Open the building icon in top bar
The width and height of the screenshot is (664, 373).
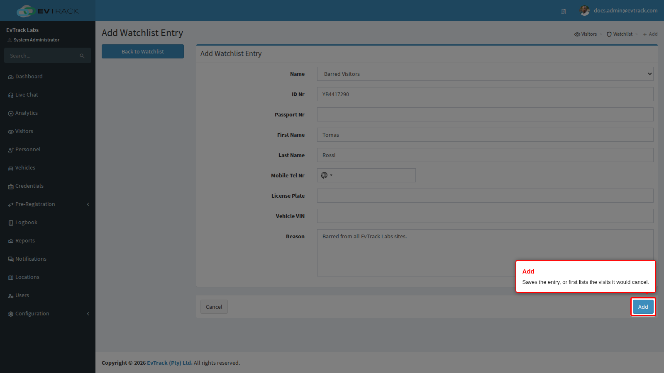(564, 11)
